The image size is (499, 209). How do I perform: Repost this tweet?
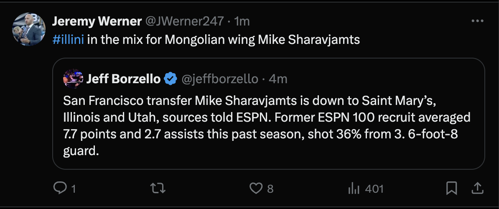[157, 189]
